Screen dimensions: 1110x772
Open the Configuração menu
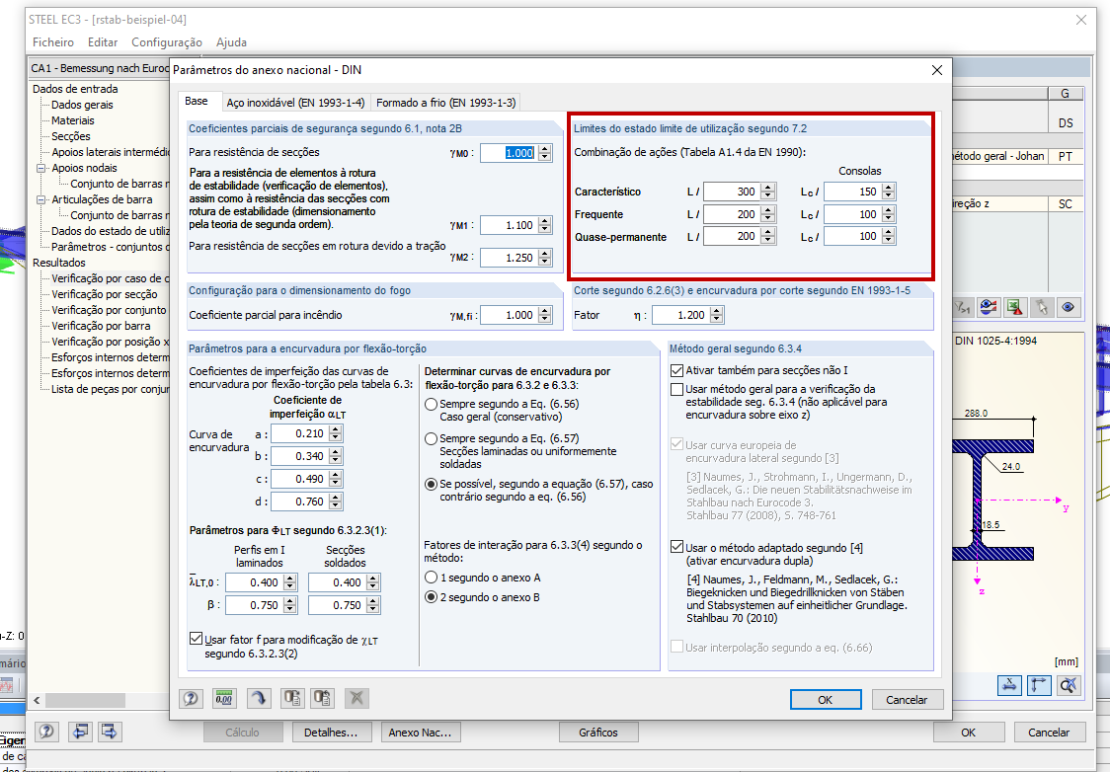point(166,42)
